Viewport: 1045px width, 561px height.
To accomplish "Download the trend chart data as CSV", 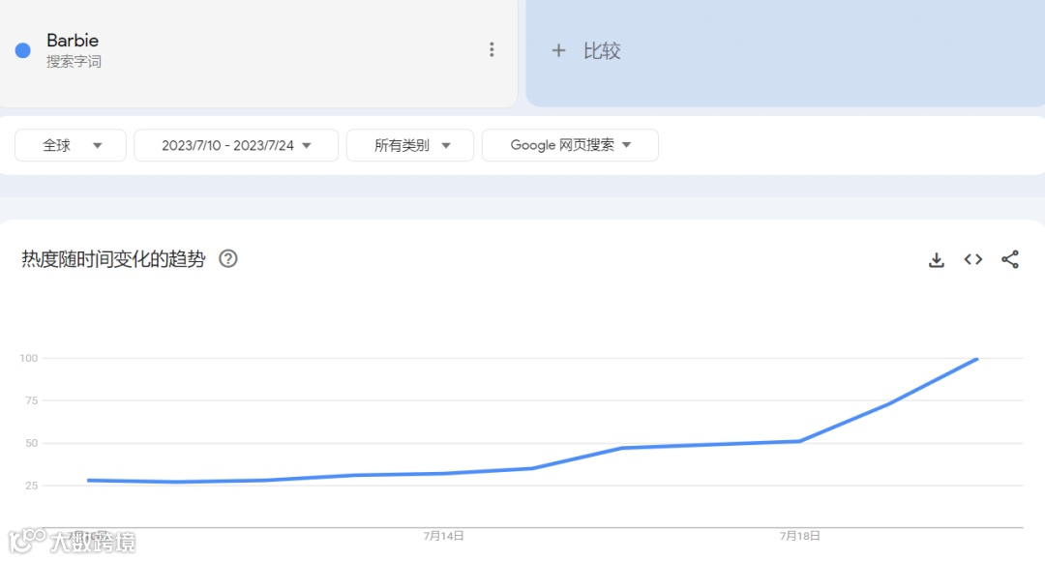I will coord(937,260).
